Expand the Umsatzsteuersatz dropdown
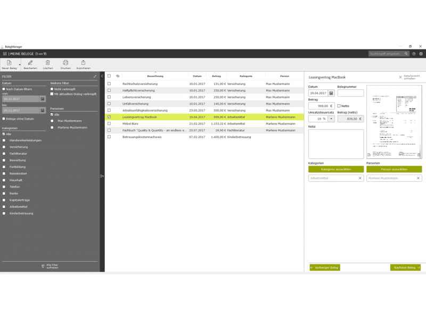This screenshot has width=426, height=319. tap(331, 119)
